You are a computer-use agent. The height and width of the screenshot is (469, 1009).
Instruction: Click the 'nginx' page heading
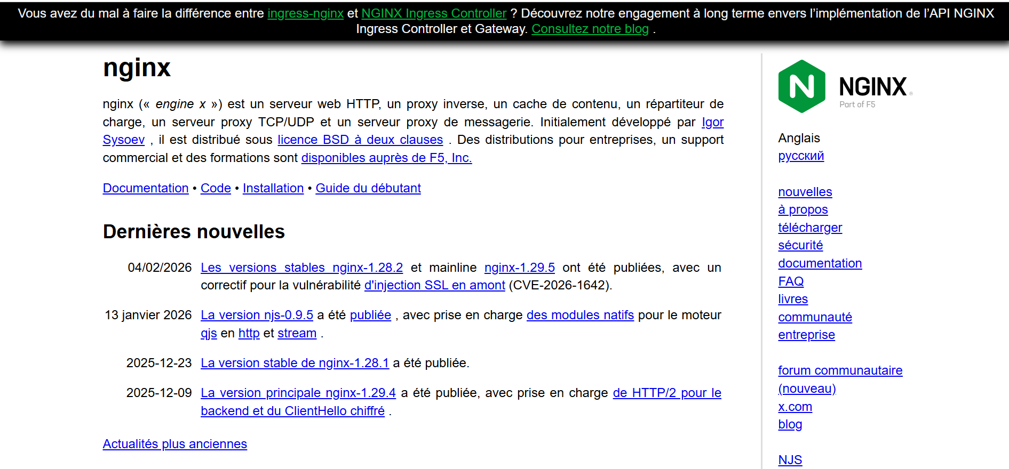(x=137, y=68)
